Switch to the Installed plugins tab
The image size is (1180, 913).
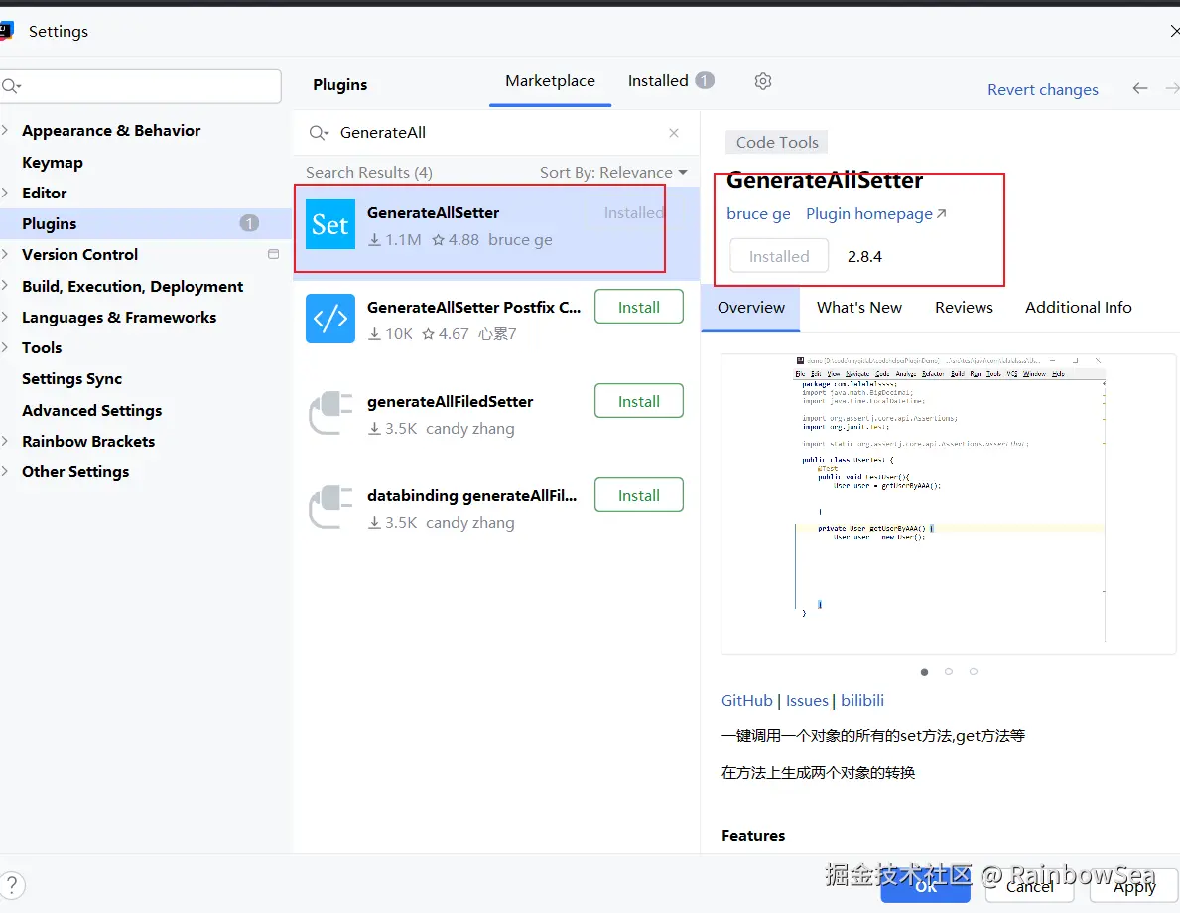pyautogui.click(x=658, y=81)
